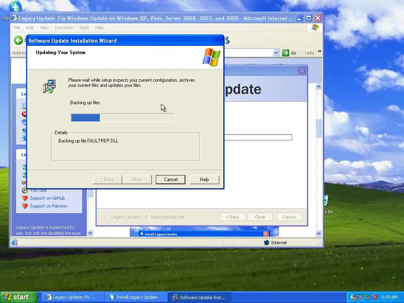The width and height of the screenshot is (404, 303).
Task: Click the Backing up files progress bar
Action: [122, 118]
